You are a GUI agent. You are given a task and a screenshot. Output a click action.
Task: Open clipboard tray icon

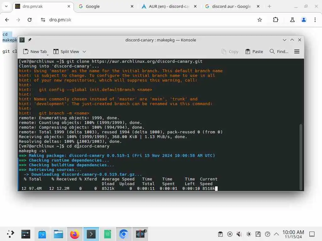220,234
